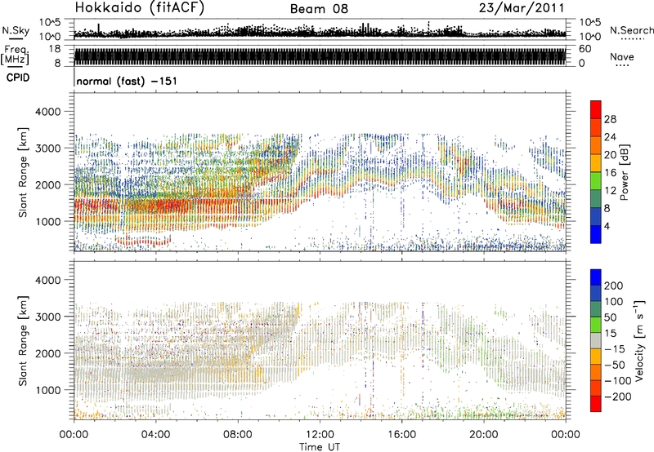This screenshot has width=654, height=452.
Task: Click the "3000" tick on the velocity panel
Action: (47, 317)
